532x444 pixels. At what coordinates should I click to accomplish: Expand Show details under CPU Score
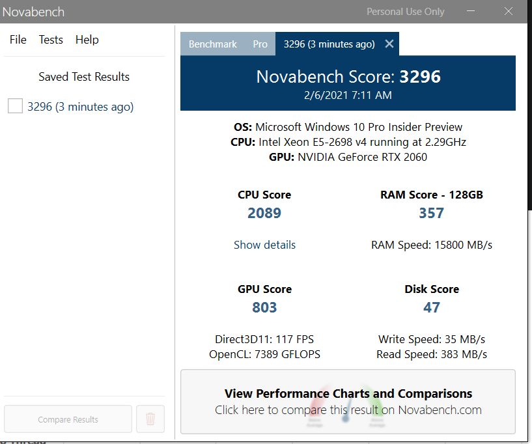(x=264, y=245)
